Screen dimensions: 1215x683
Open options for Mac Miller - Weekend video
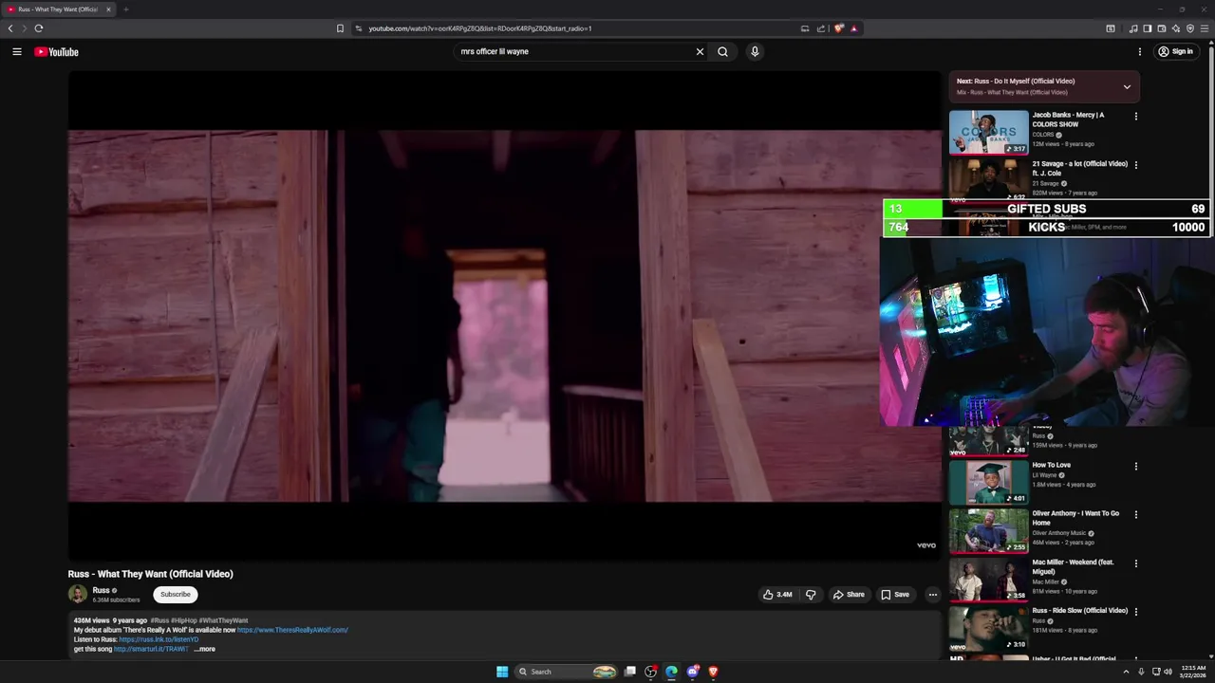pyautogui.click(x=1136, y=563)
